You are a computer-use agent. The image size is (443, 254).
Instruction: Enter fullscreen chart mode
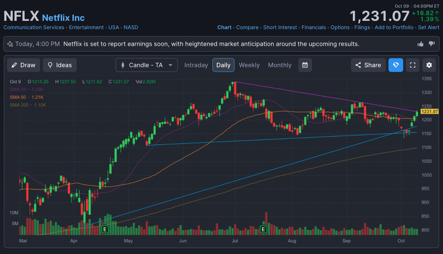pos(412,65)
